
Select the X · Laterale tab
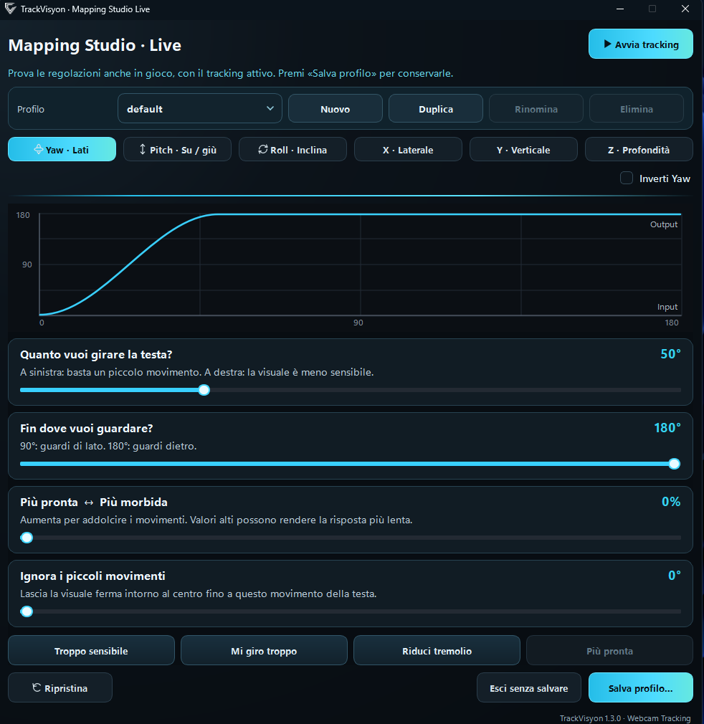[408, 150]
